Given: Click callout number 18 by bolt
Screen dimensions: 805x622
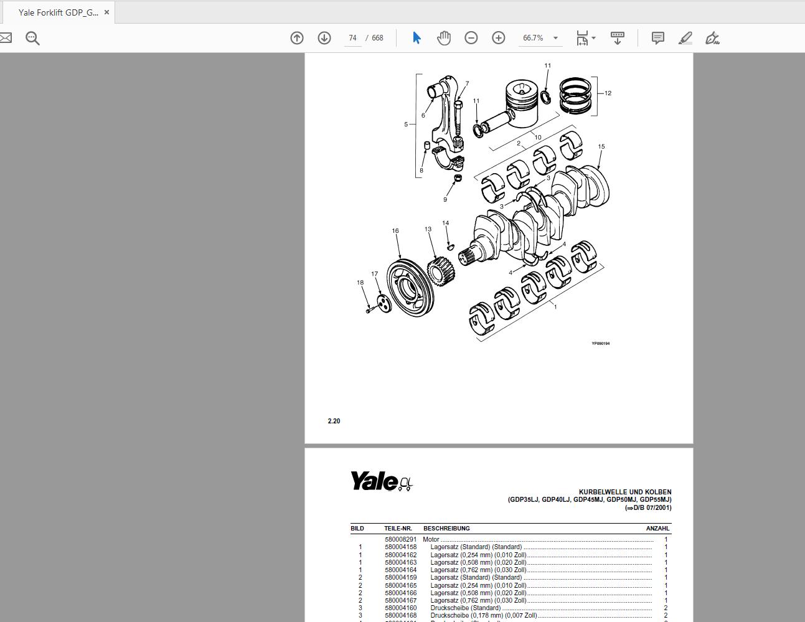Looking at the screenshot, I should click(x=360, y=283).
